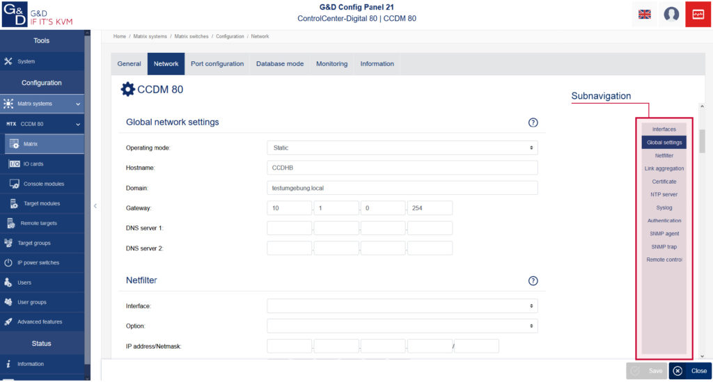Image resolution: width=713 pixels, height=382 pixels.
Task: Click the Target groups icon
Action: (x=8, y=243)
